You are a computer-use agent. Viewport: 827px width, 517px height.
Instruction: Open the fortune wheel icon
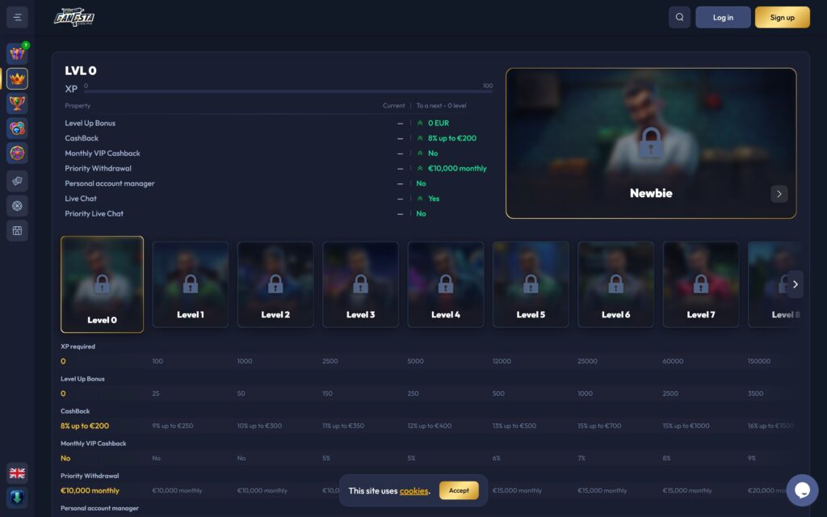[17, 153]
